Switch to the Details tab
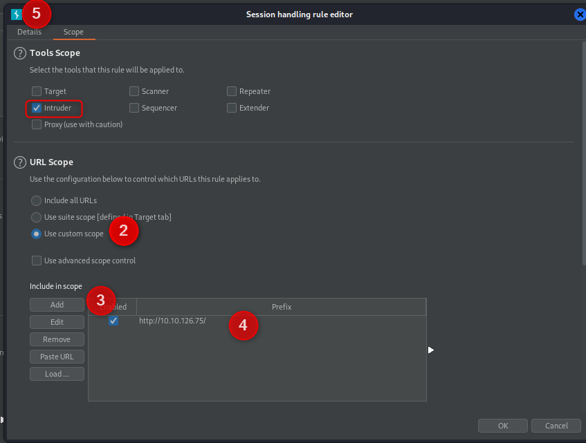Image resolution: width=586 pixels, height=443 pixels. pyautogui.click(x=29, y=32)
